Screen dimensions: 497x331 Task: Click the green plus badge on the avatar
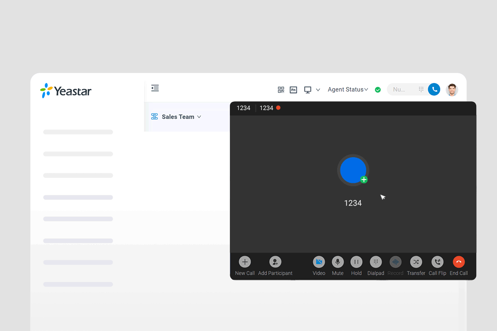(364, 180)
